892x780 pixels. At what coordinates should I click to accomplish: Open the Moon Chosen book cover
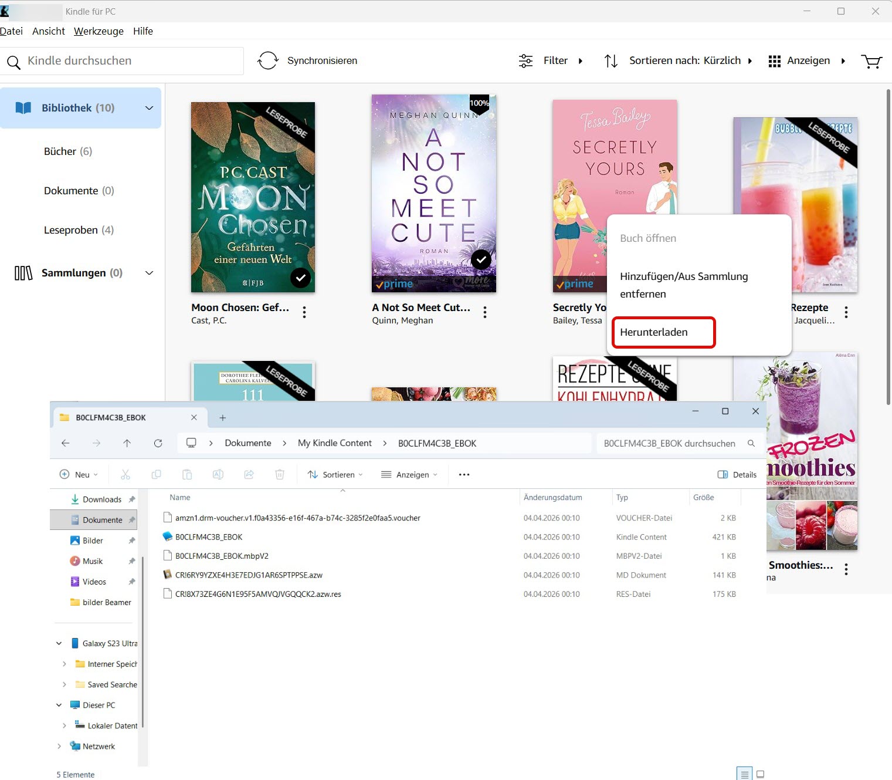point(253,197)
